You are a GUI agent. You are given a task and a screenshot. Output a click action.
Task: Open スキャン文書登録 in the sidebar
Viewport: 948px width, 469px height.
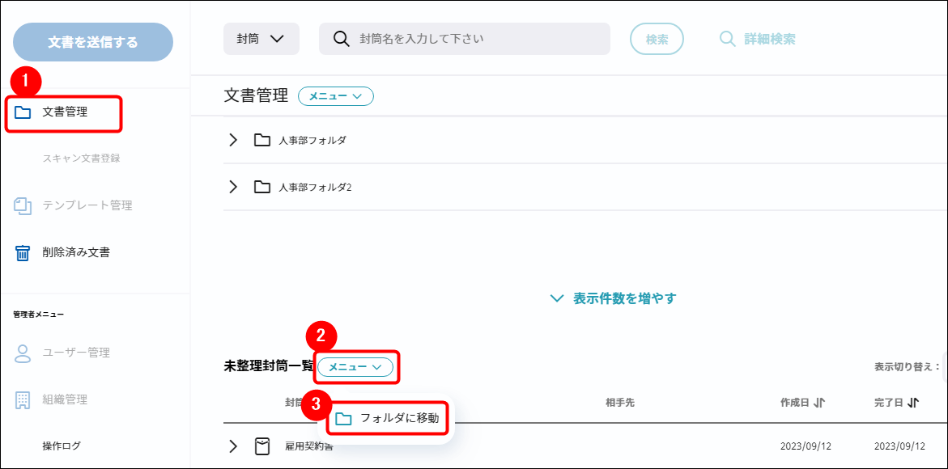[x=81, y=158]
